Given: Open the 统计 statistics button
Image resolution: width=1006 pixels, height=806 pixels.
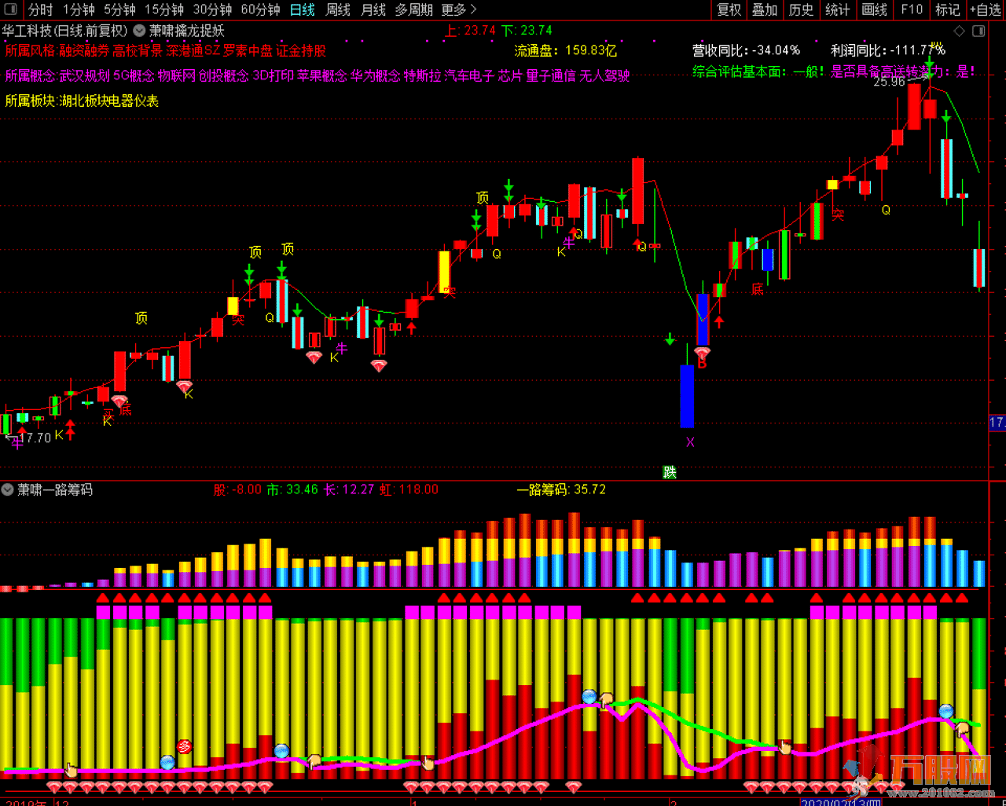Looking at the screenshot, I should click(x=837, y=9).
